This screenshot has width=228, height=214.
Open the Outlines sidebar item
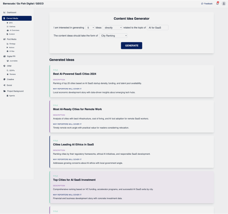point(12,26)
